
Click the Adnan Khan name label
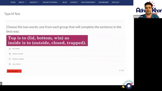click(138, 16)
